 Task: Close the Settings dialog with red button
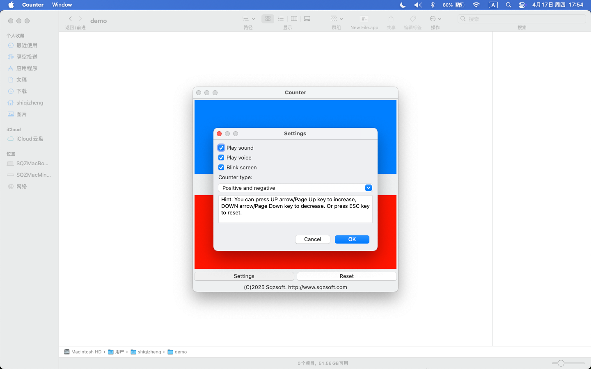click(219, 134)
